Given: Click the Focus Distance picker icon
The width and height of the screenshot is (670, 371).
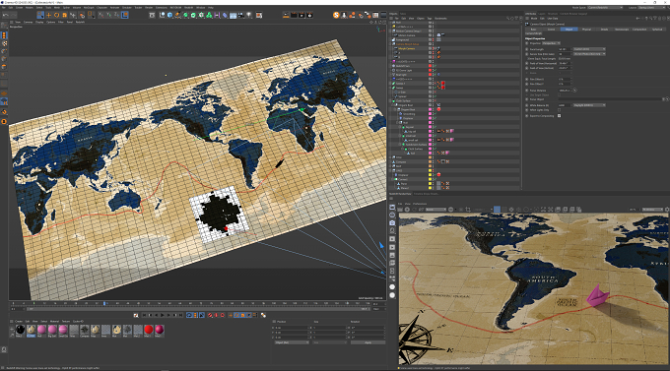Looking at the screenshot, I should point(575,91).
